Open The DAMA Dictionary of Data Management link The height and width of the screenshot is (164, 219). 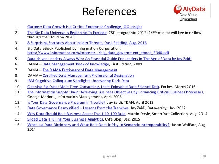[80, 70]
